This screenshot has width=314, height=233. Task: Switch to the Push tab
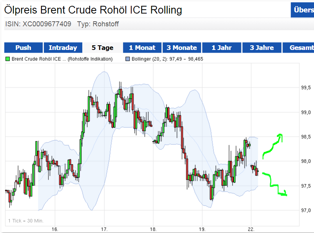point(23,48)
